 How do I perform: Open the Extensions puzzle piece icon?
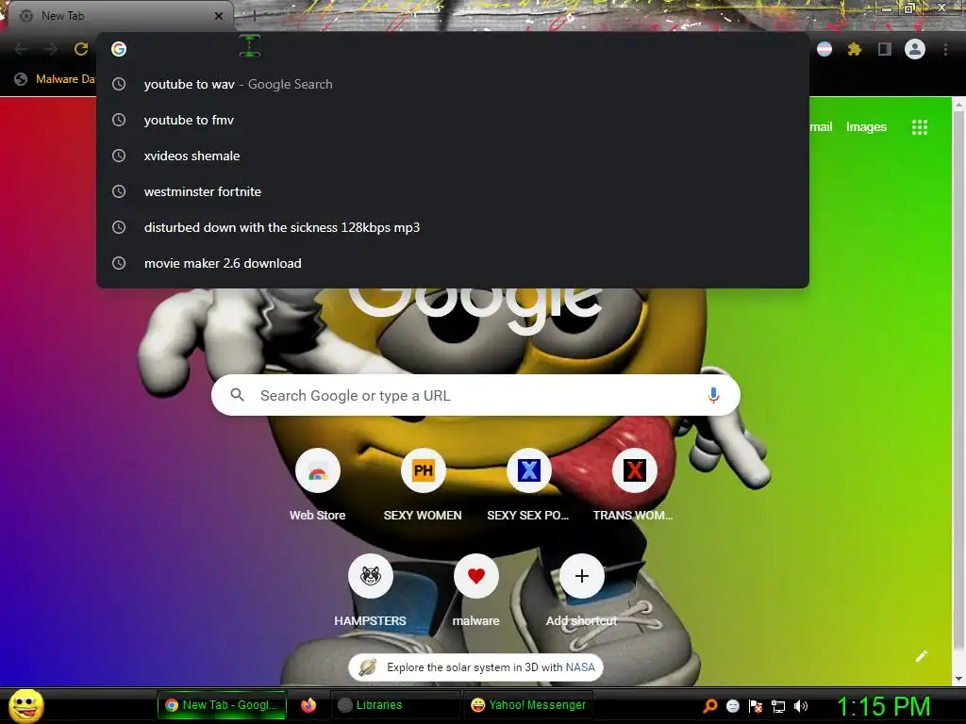pyautogui.click(x=855, y=49)
